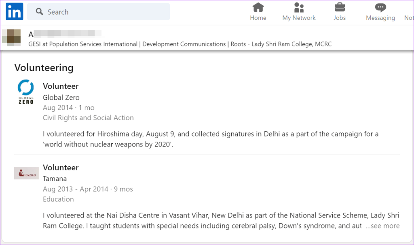The height and width of the screenshot is (245, 414).
Task: Expand the Tamana description with see more
Action: point(382,226)
